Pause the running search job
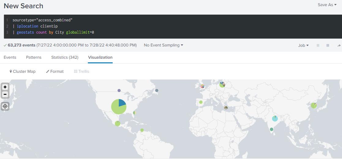Viewport: 342px width, 159px height. point(318,45)
